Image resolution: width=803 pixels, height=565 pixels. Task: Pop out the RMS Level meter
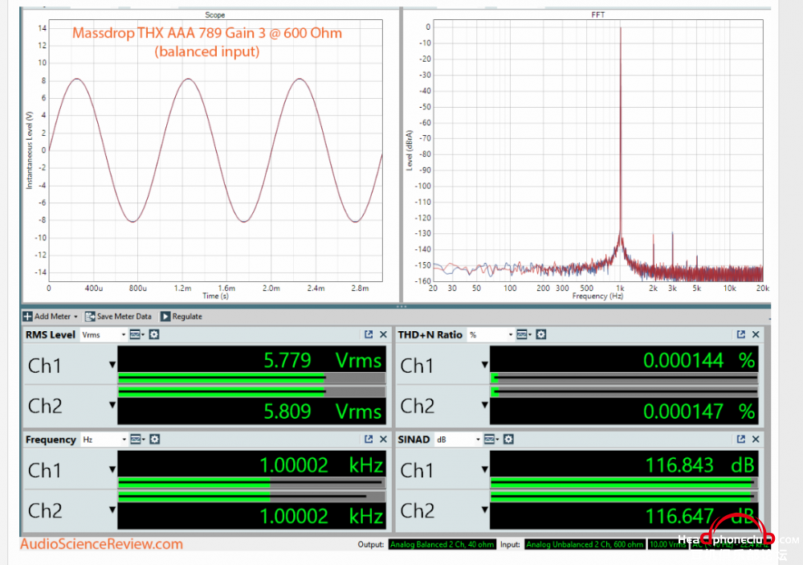tap(369, 334)
